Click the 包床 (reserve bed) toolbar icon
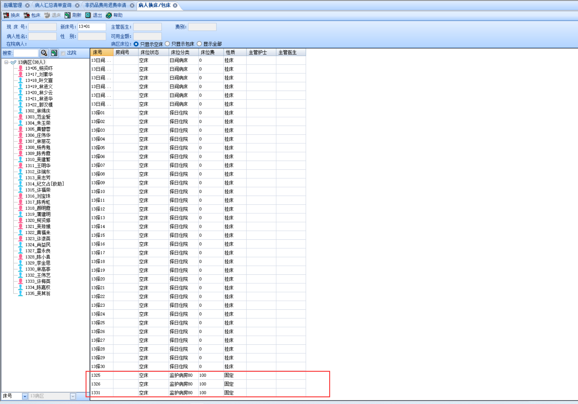578x404 pixels. 27,15
